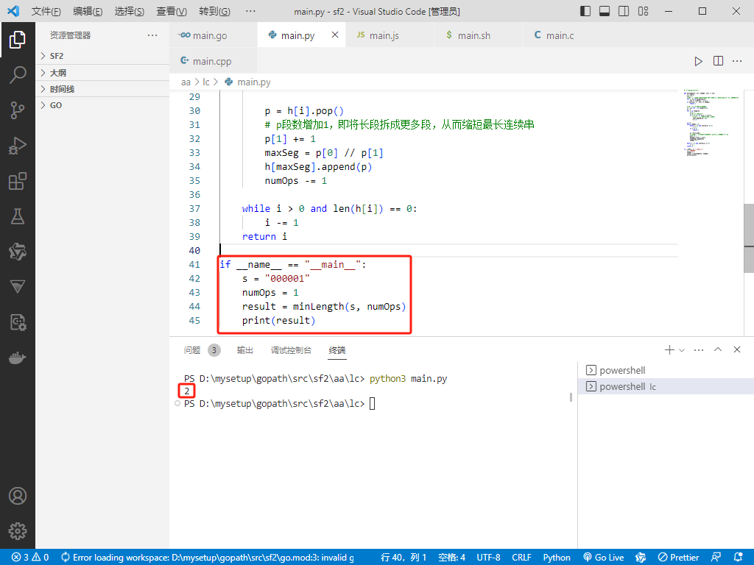Viewport: 754px width, 565px height.
Task: Select the powershell lc terminal
Action: 666,386
